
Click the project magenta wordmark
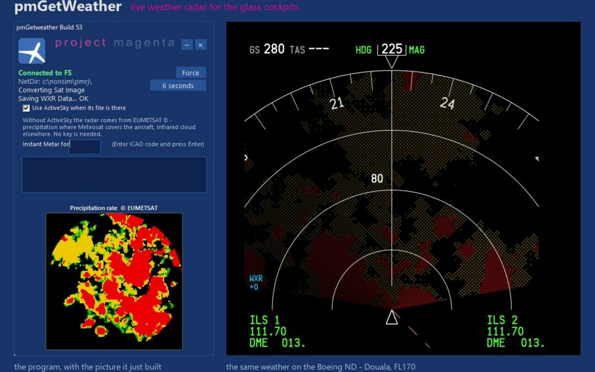(115, 43)
